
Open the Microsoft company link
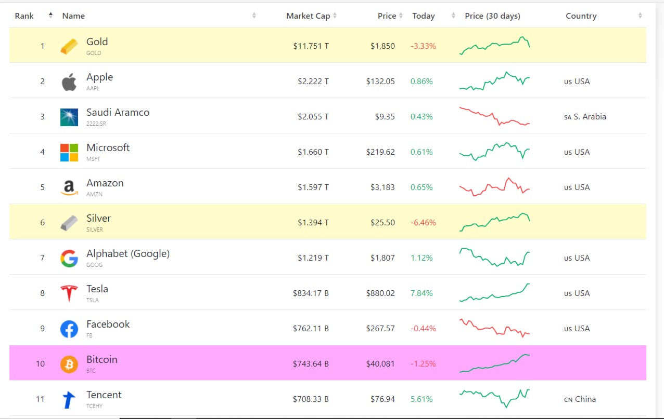click(x=108, y=148)
